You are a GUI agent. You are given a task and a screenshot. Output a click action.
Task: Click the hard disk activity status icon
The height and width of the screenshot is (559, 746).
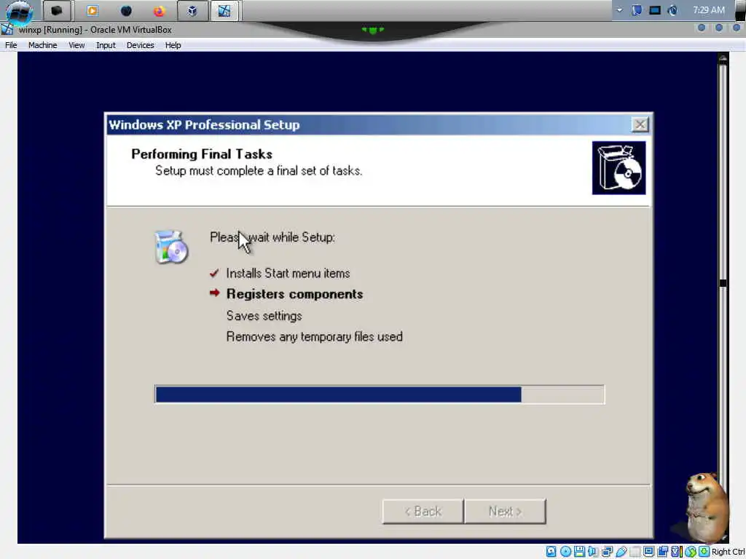tap(551, 552)
